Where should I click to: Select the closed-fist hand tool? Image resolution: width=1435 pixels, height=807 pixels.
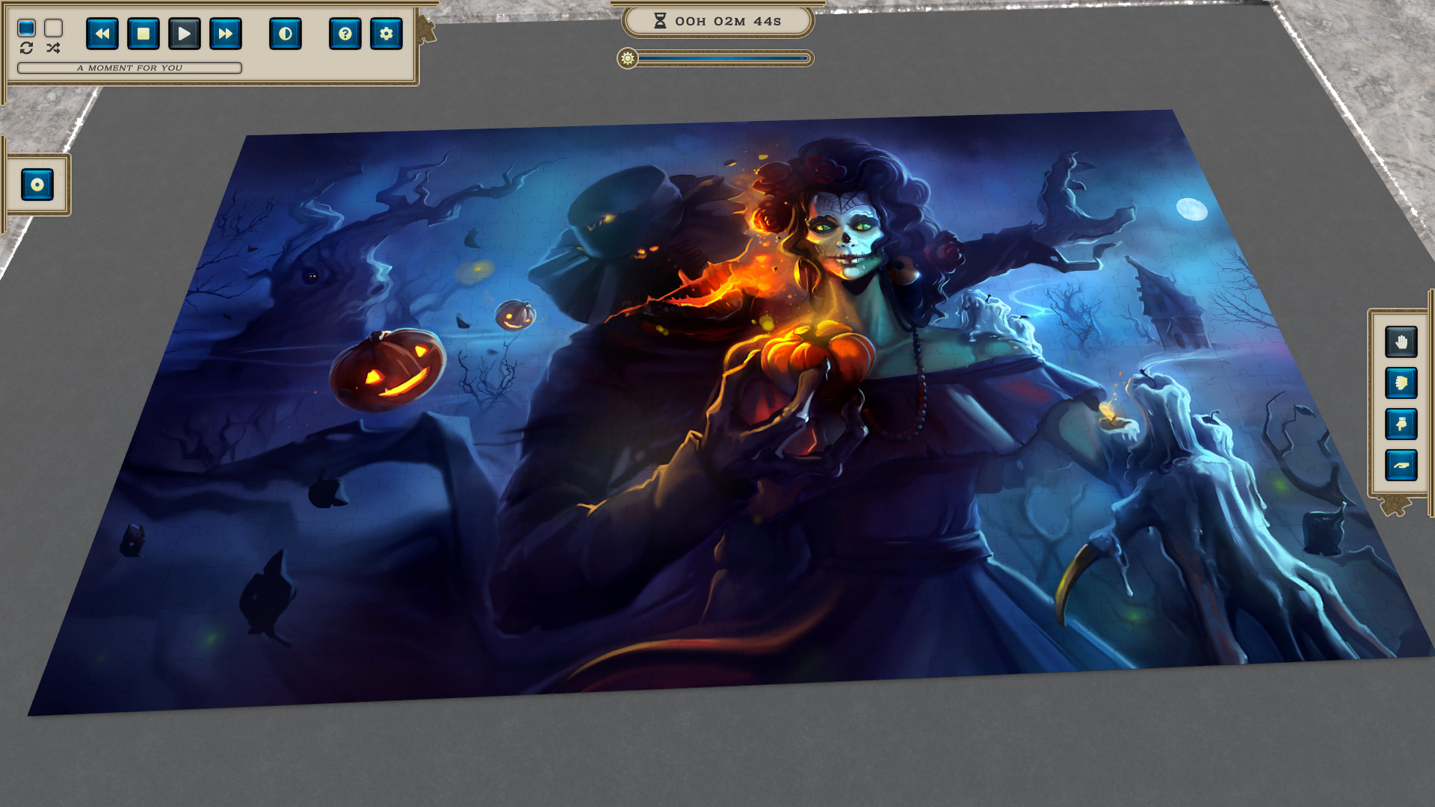1401,382
